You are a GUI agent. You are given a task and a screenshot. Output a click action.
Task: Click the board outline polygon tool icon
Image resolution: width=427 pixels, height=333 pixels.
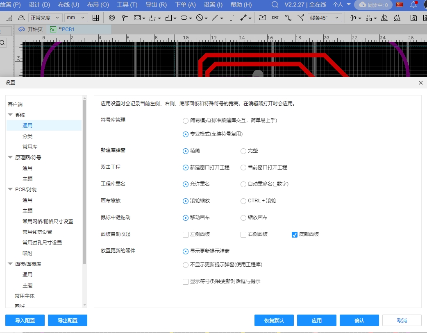tap(169, 18)
